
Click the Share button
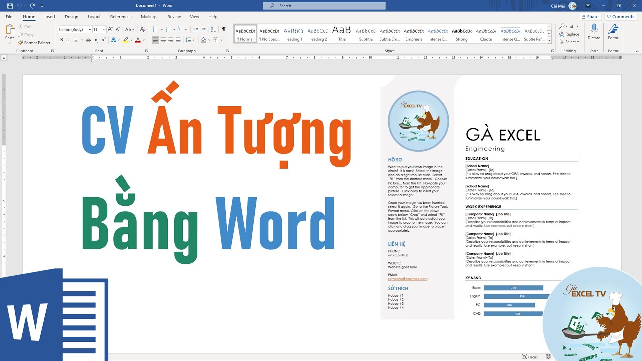coord(590,17)
